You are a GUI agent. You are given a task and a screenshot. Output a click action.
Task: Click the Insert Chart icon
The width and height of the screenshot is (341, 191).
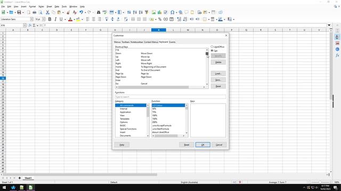pos(160,12)
